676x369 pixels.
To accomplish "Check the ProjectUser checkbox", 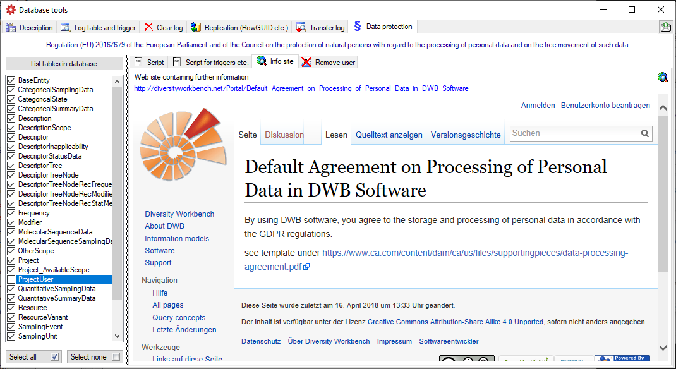I will pyautogui.click(x=11, y=279).
